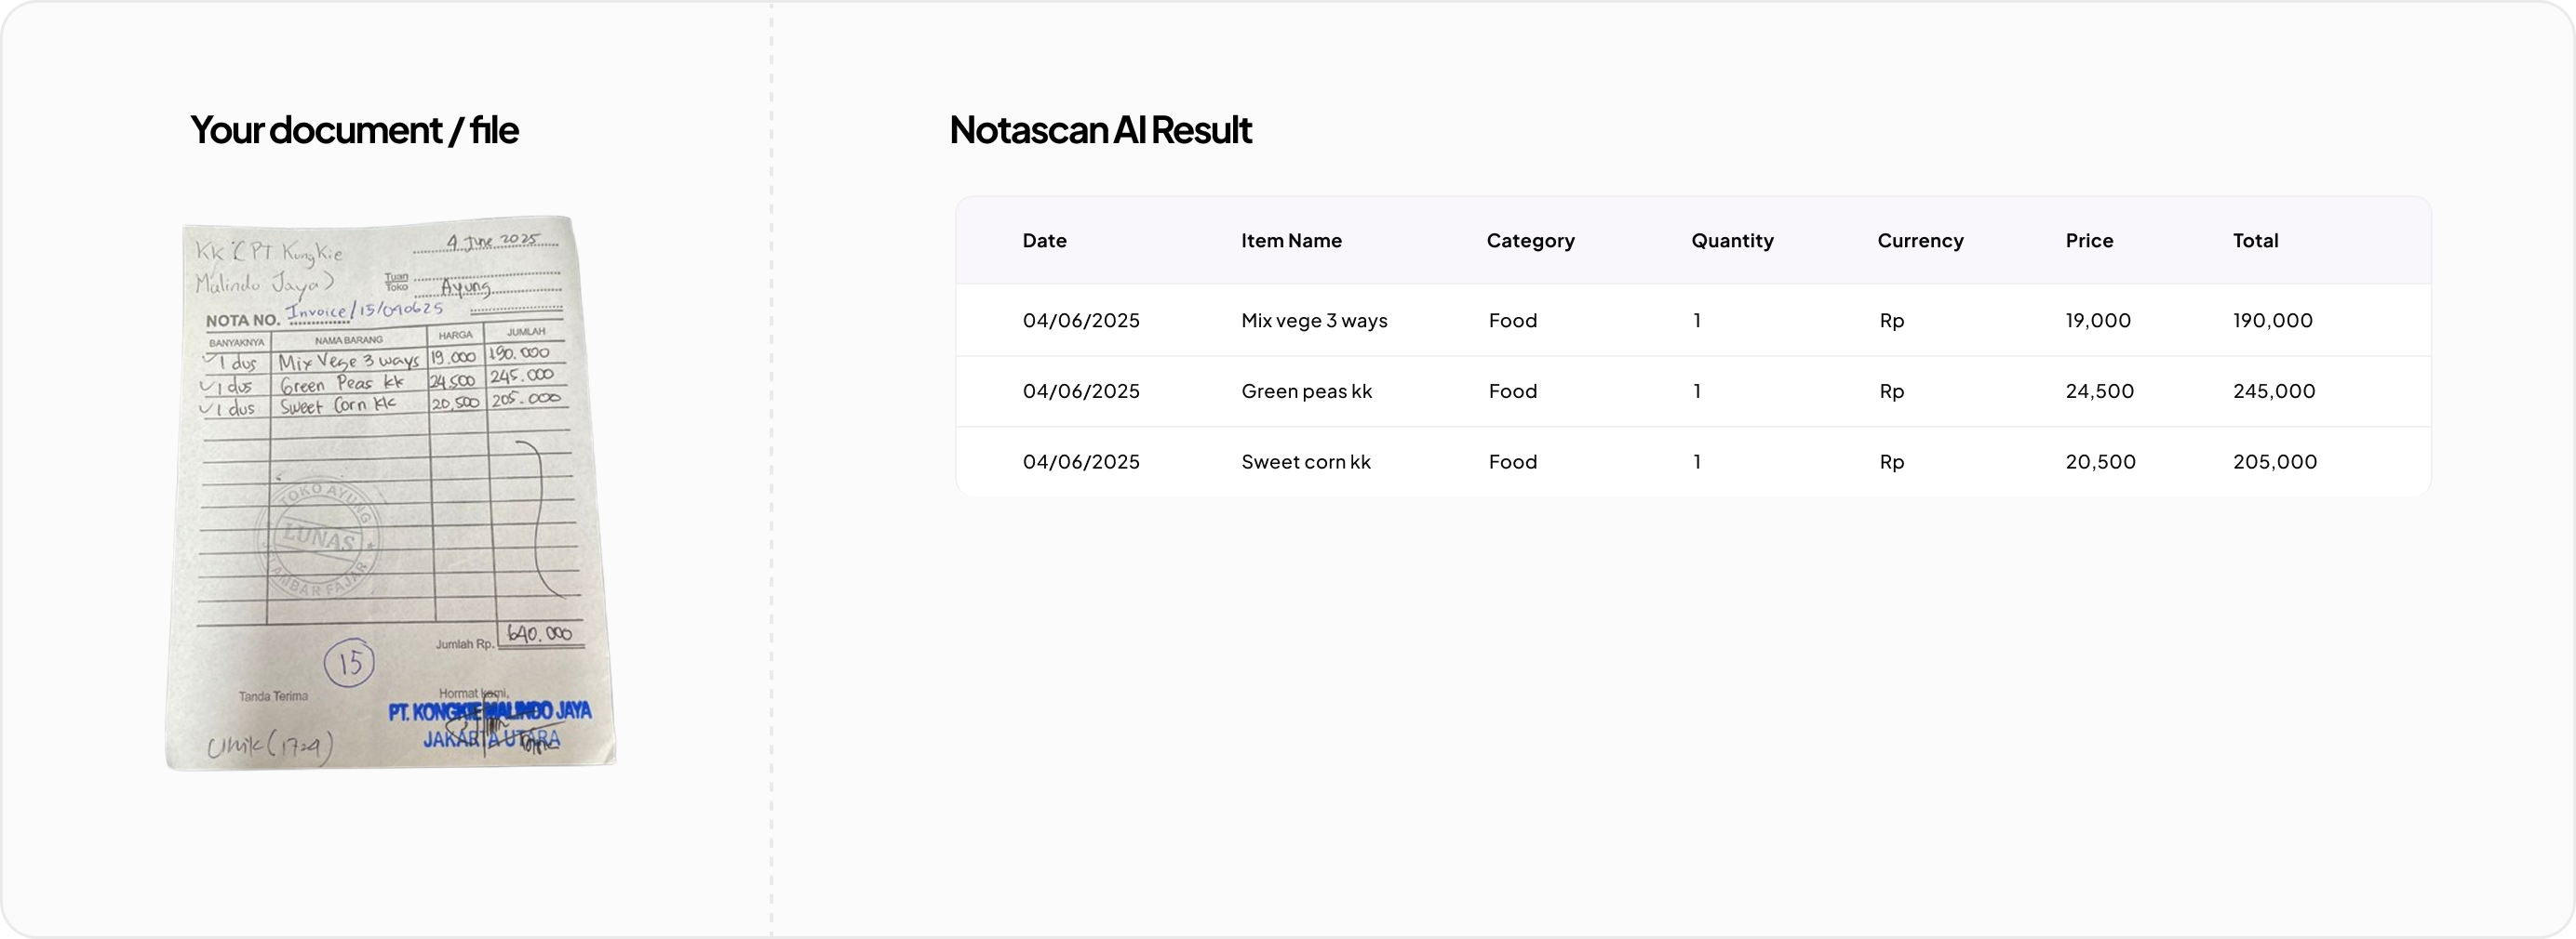Click the "Your document / file" heading
This screenshot has height=939, width=2576.
click(x=354, y=130)
